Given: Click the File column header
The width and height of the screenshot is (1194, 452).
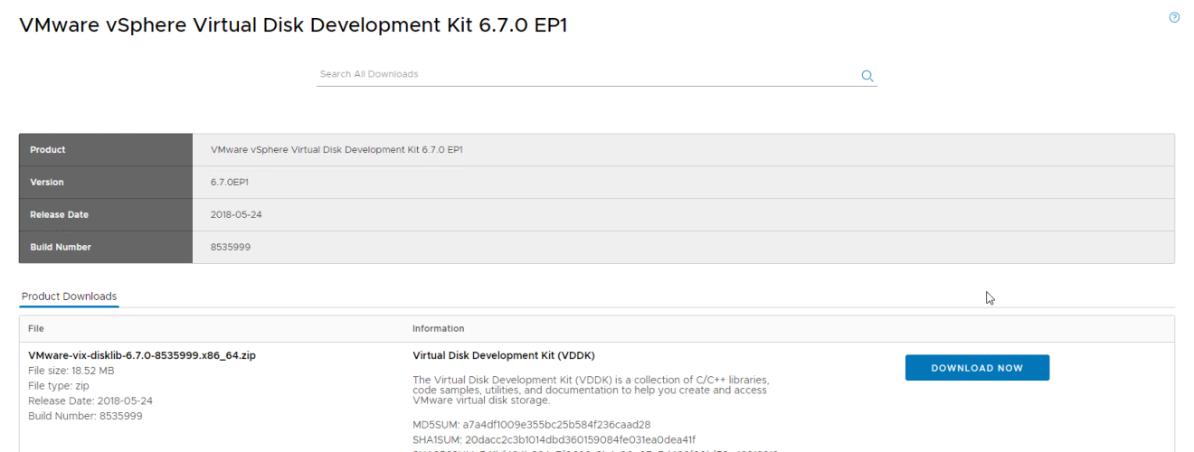Looking at the screenshot, I should tap(36, 328).
